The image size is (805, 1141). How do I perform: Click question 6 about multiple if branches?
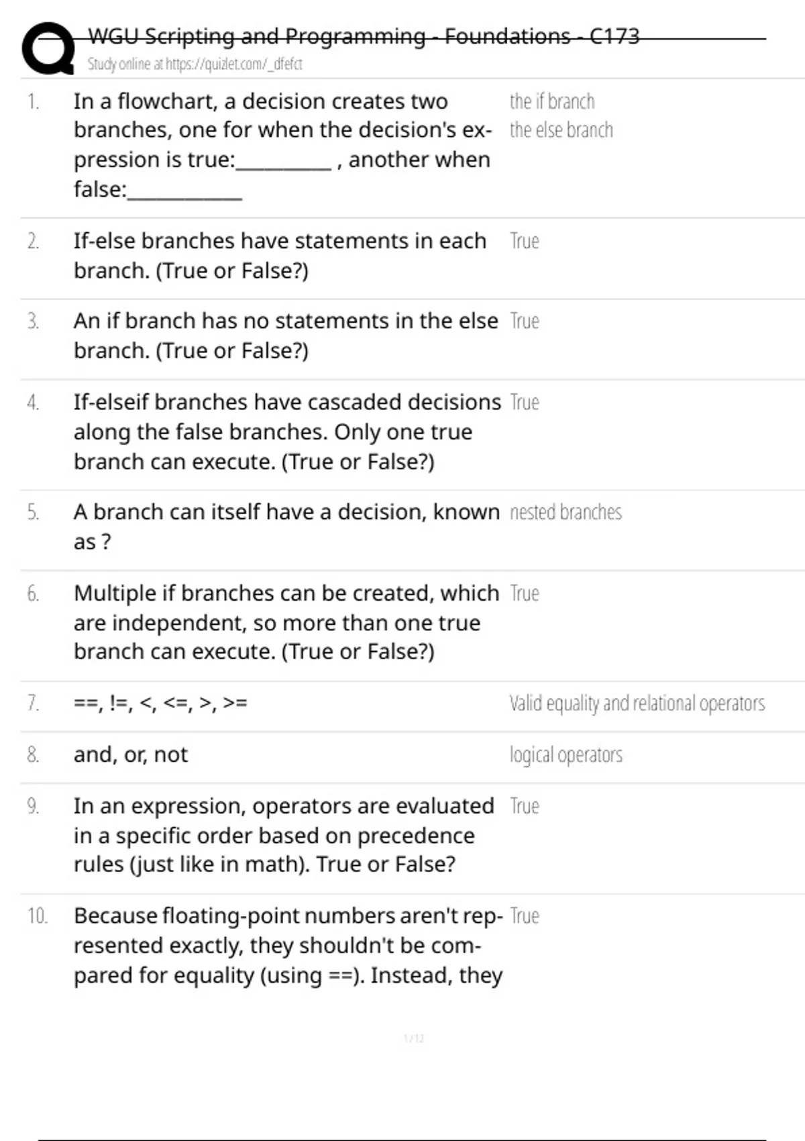[286, 622]
